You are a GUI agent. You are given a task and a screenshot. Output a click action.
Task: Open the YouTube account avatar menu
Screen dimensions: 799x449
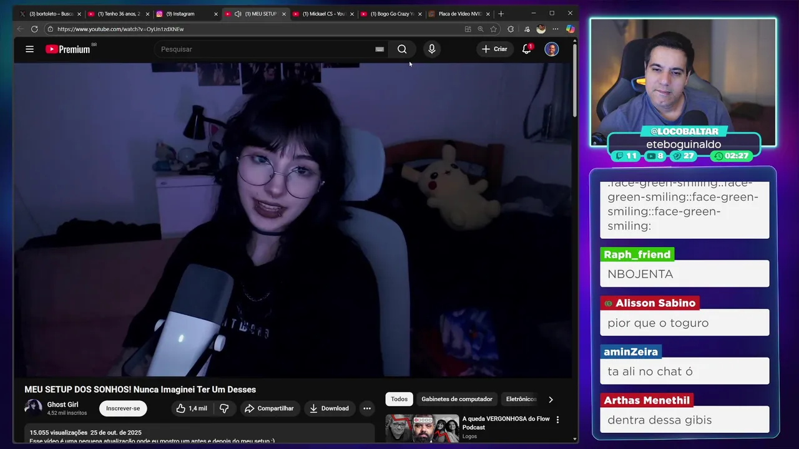551,49
